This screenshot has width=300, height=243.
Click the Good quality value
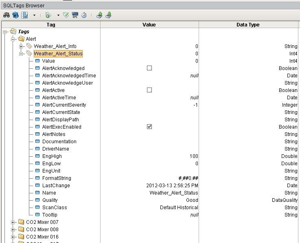pos(192,200)
